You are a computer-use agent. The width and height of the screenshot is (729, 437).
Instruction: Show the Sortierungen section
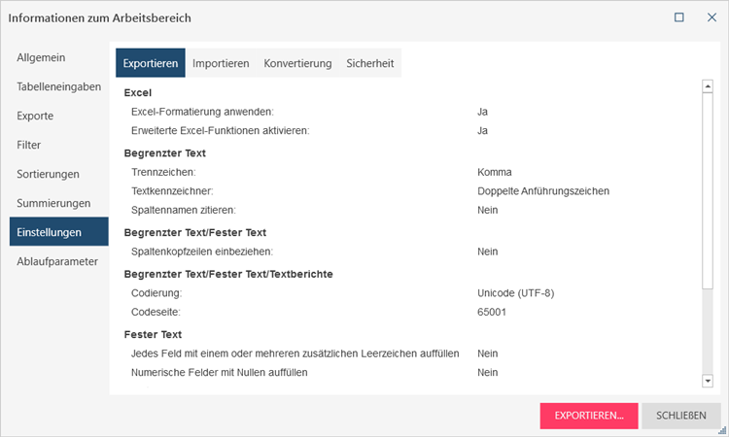(48, 175)
